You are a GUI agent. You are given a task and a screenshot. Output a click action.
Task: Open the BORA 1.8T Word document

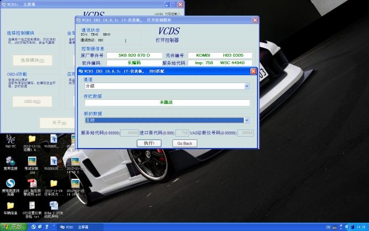tap(53, 209)
